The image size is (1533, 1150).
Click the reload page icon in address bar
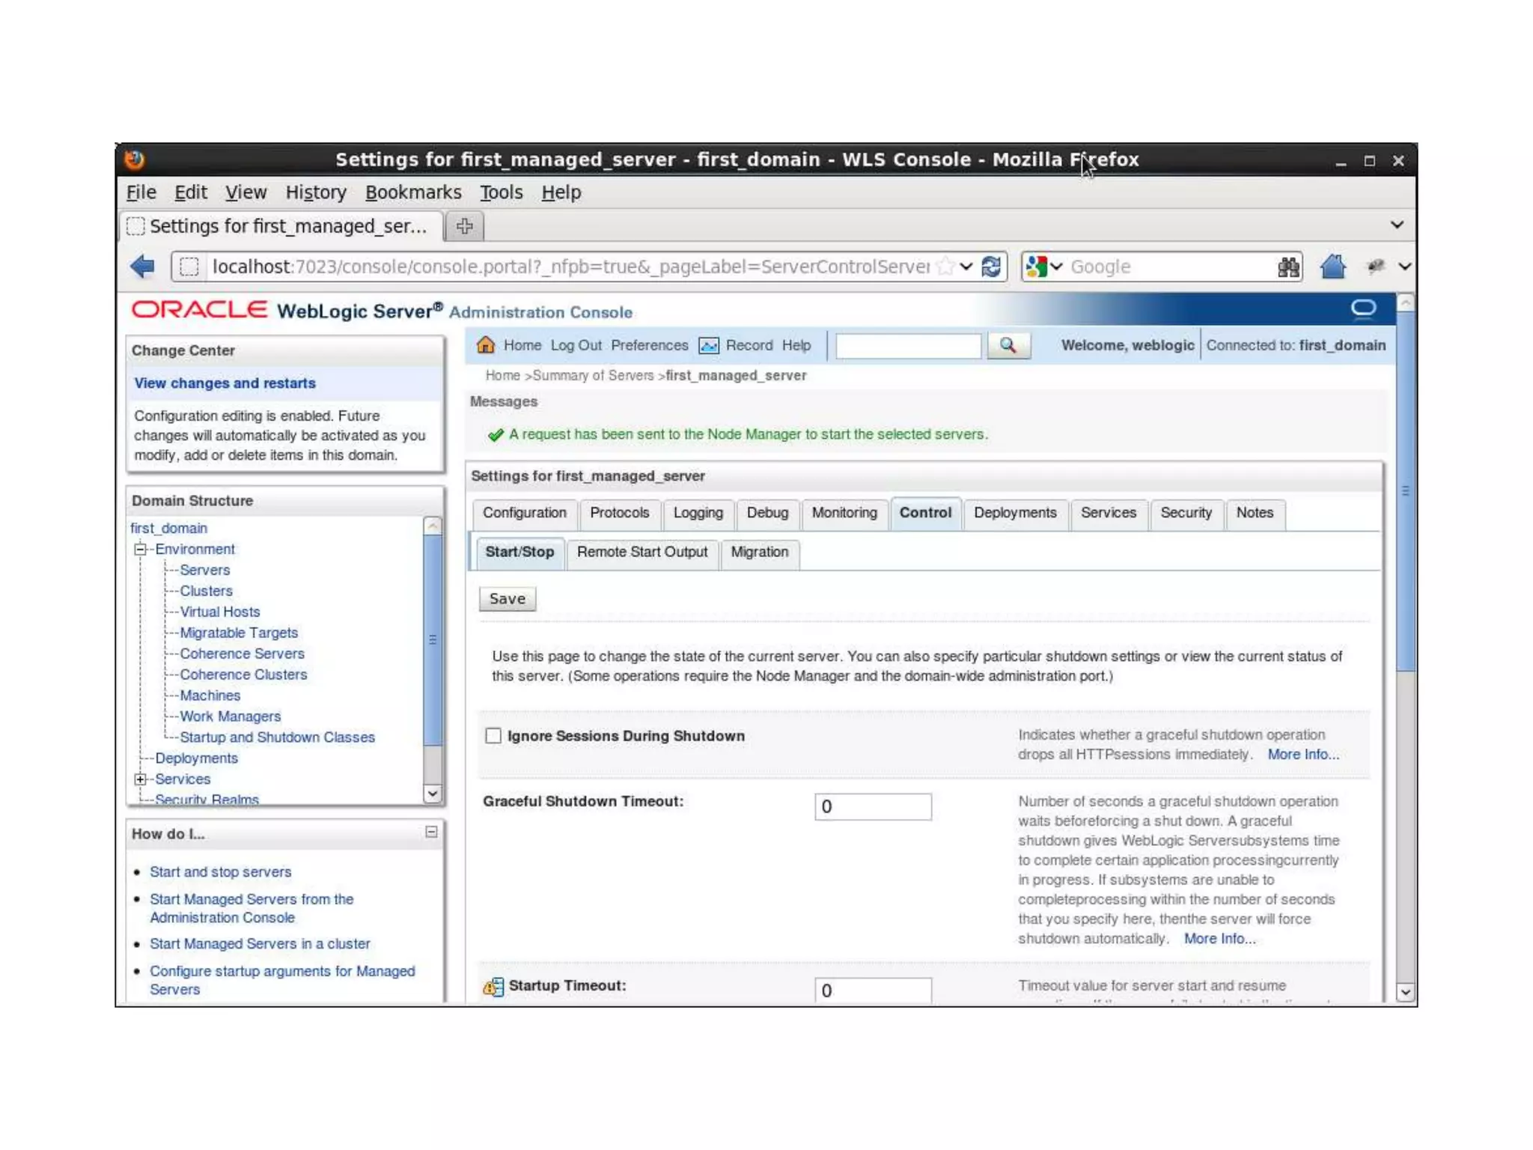(x=991, y=267)
